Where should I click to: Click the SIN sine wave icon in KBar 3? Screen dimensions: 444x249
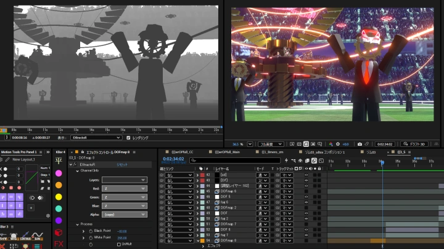pos(37,236)
